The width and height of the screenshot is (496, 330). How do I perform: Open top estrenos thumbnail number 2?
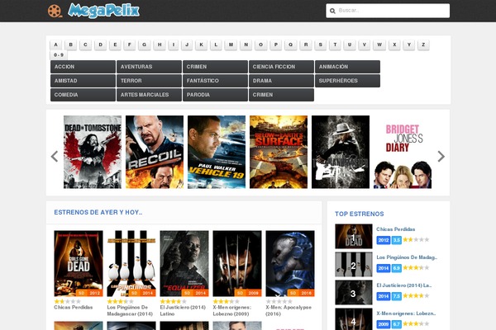click(x=354, y=265)
